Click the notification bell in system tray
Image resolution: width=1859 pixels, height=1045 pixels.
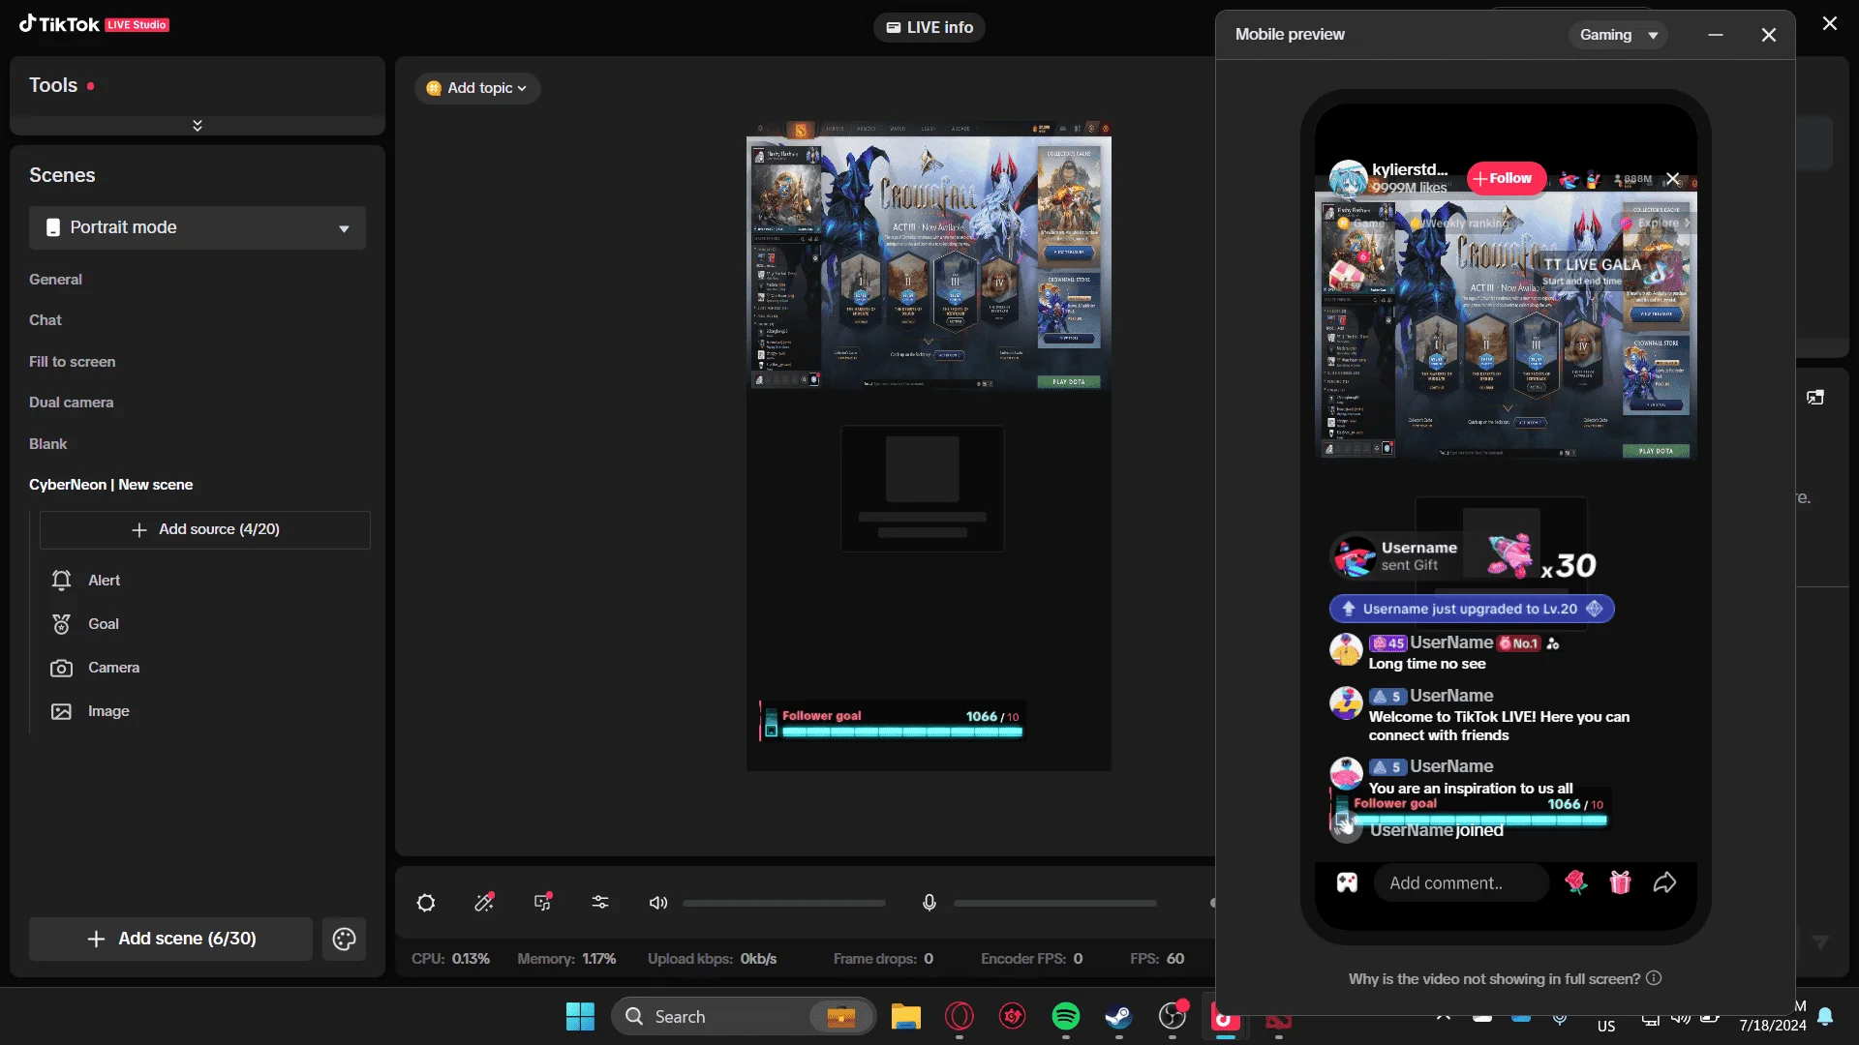[1825, 1016]
